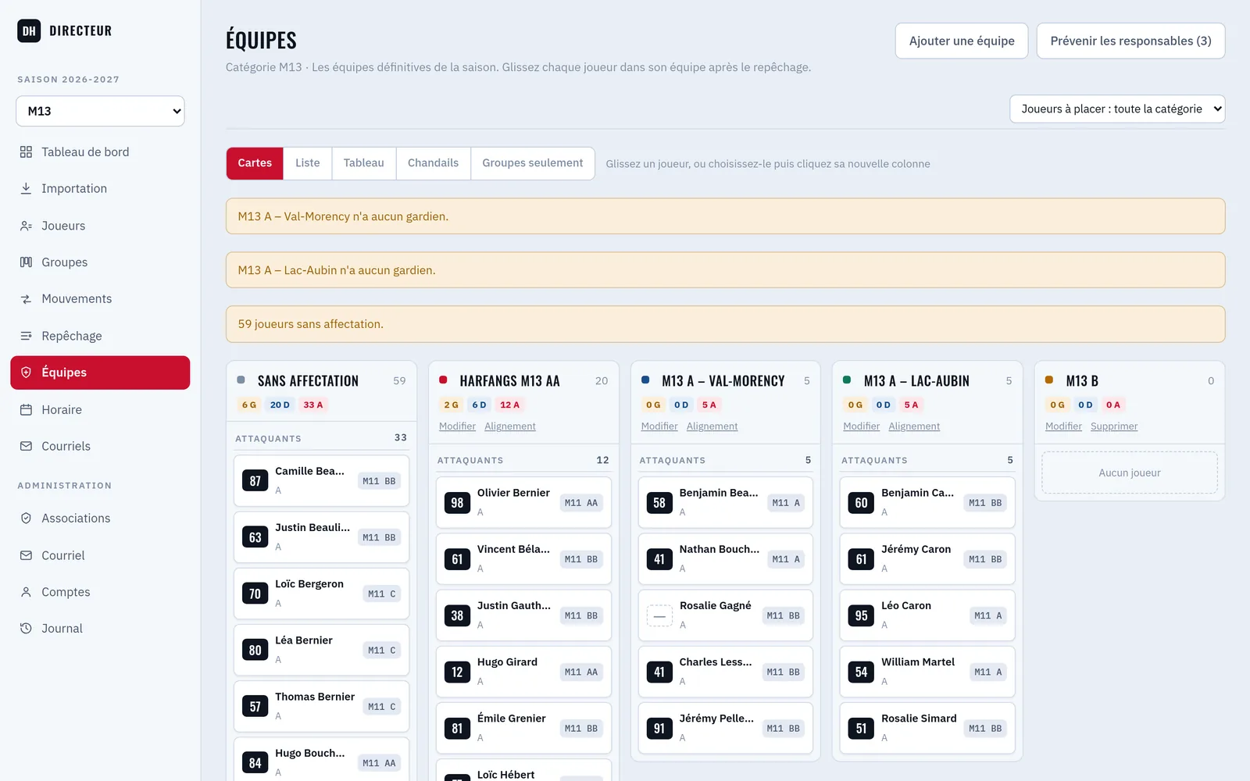Open Alignement link for Harfangs M13 AA
Viewport: 1250px width, 781px height.
pos(510,426)
